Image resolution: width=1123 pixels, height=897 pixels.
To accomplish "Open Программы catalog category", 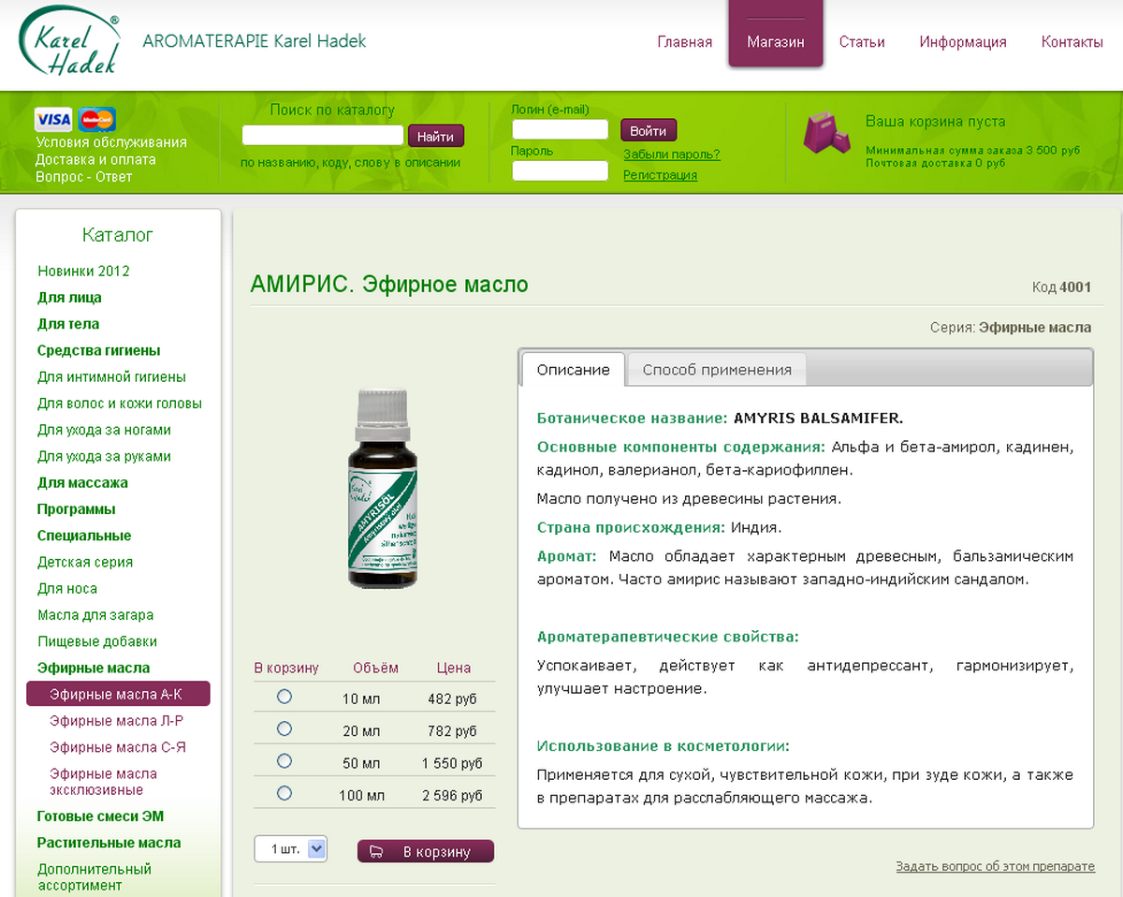I will 77,509.
